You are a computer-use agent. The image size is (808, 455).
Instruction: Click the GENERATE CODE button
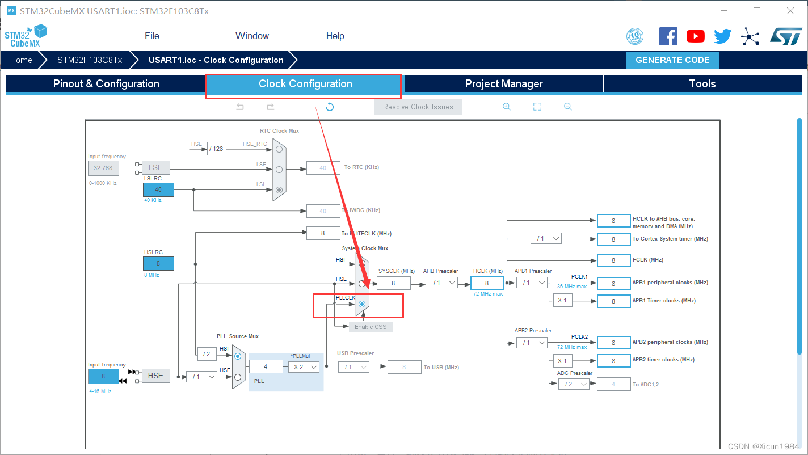pos(672,60)
